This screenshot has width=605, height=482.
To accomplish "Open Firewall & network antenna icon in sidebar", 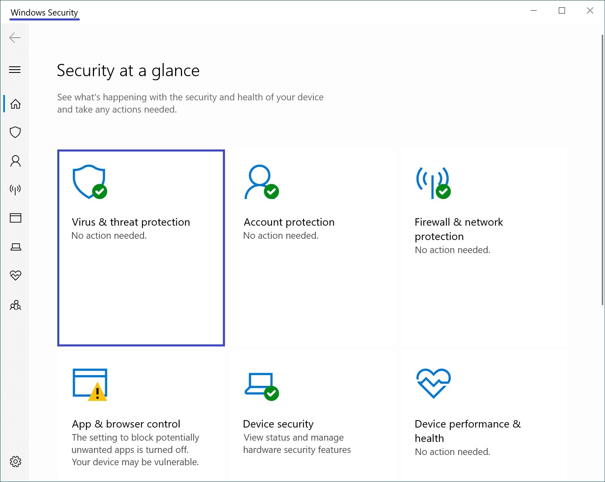I will tap(15, 189).
